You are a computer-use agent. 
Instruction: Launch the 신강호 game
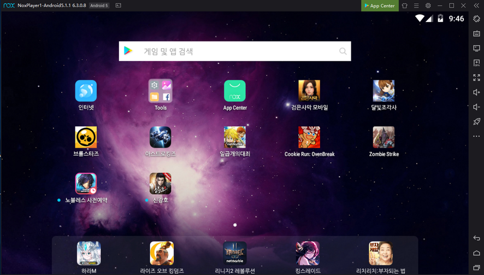point(160,184)
